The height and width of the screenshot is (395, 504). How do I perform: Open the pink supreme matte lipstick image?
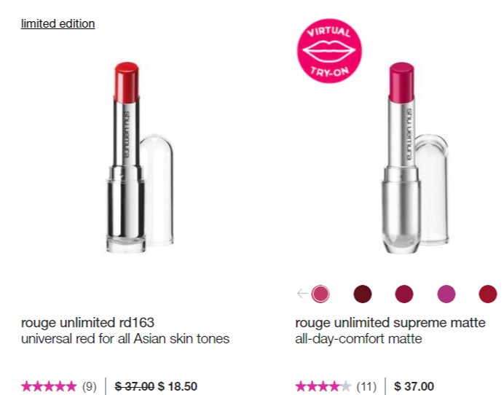414,157
